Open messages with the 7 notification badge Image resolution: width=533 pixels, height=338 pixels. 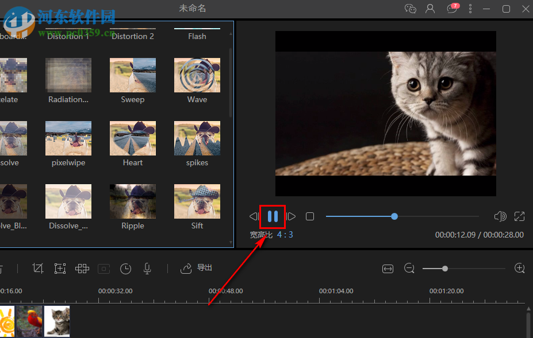(452, 9)
